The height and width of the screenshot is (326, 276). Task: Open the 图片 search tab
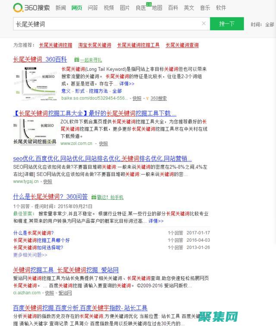(125, 8)
